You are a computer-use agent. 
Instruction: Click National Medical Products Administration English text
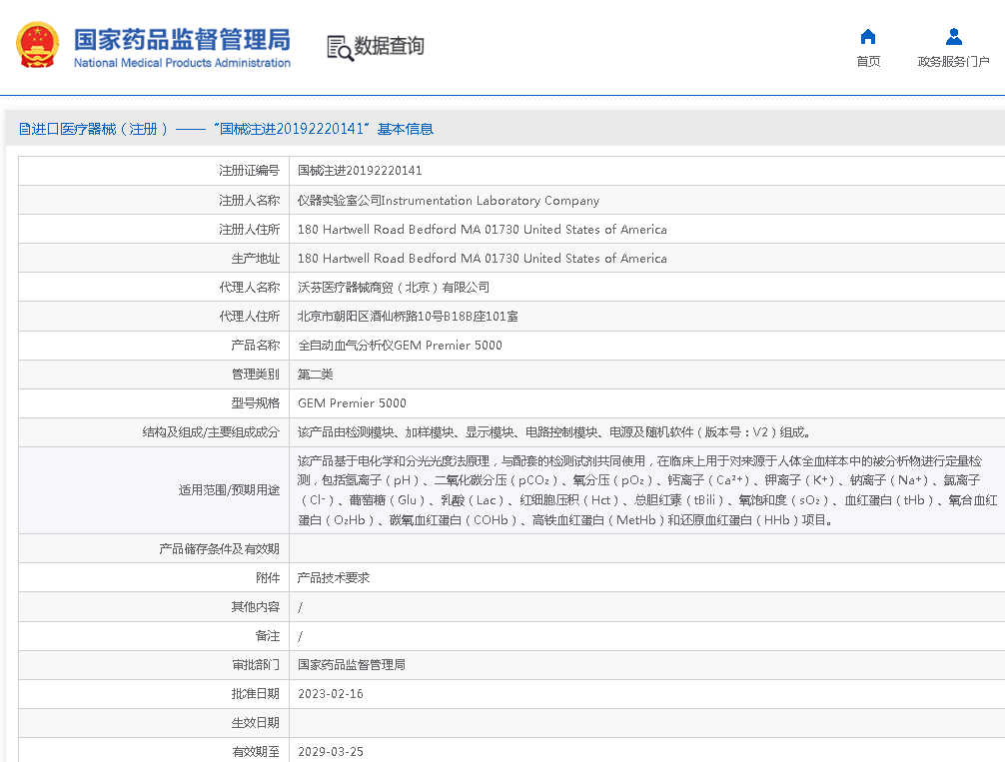(x=182, y=63)
